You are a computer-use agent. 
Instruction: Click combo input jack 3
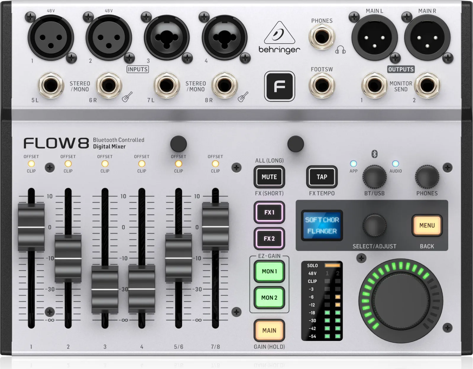pos(167,38)
